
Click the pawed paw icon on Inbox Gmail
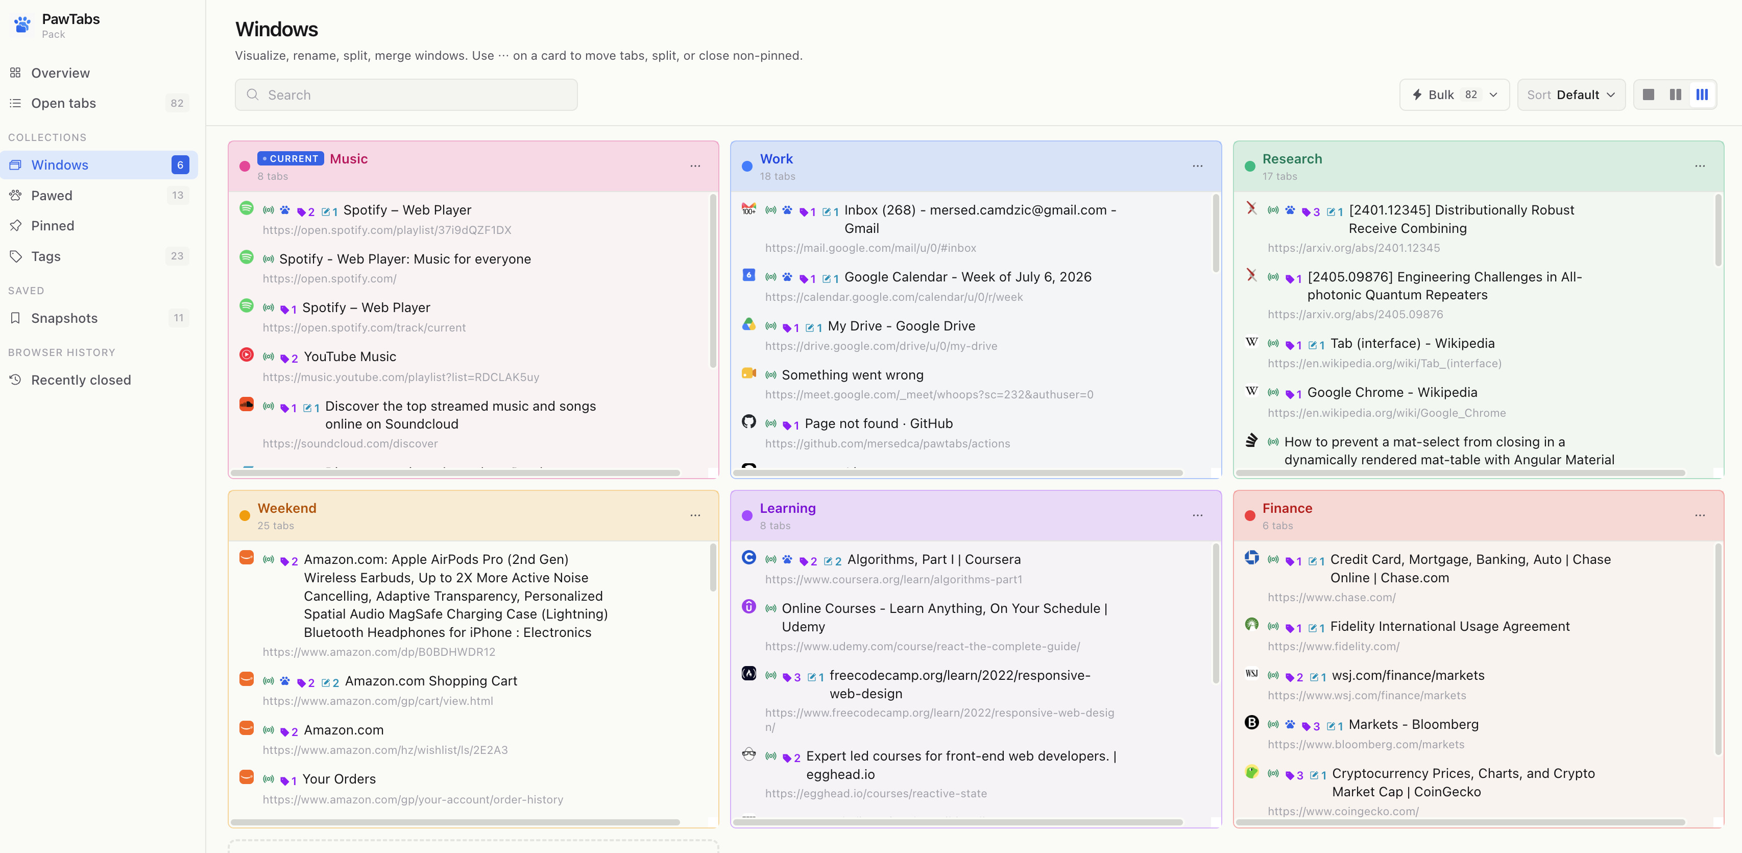click(x=787, y=210)
